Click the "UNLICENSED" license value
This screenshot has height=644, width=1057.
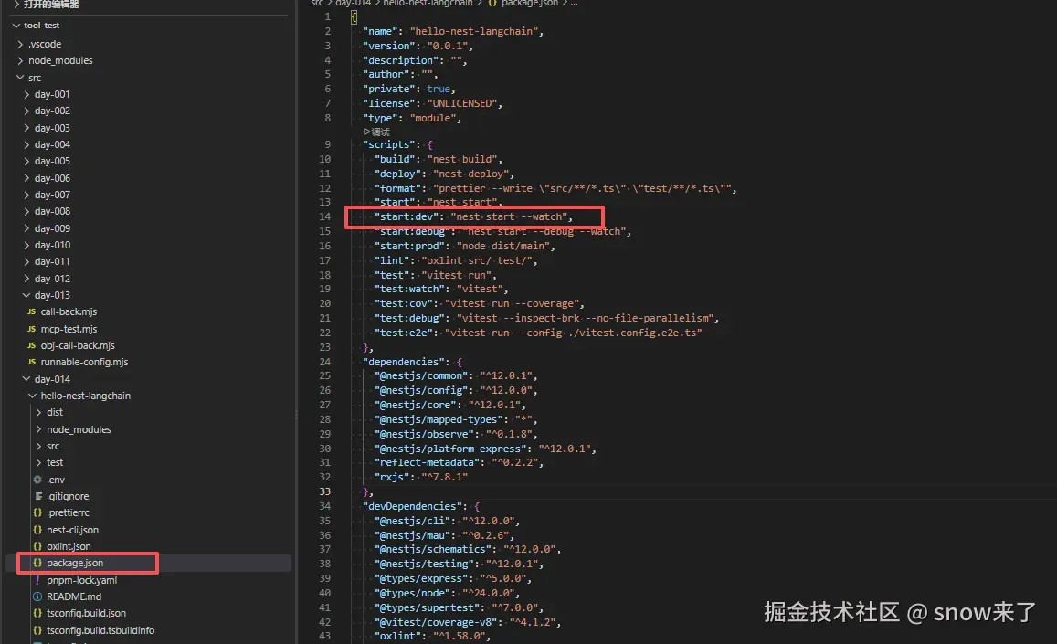click(x=461, y=103)
